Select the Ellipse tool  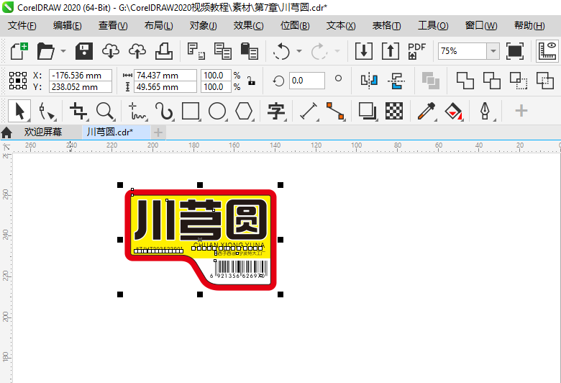point(217,111)
